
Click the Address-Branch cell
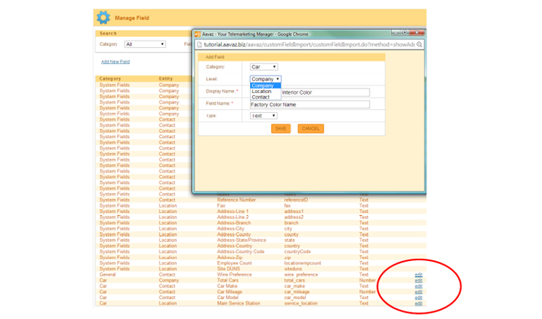[234, 223]
